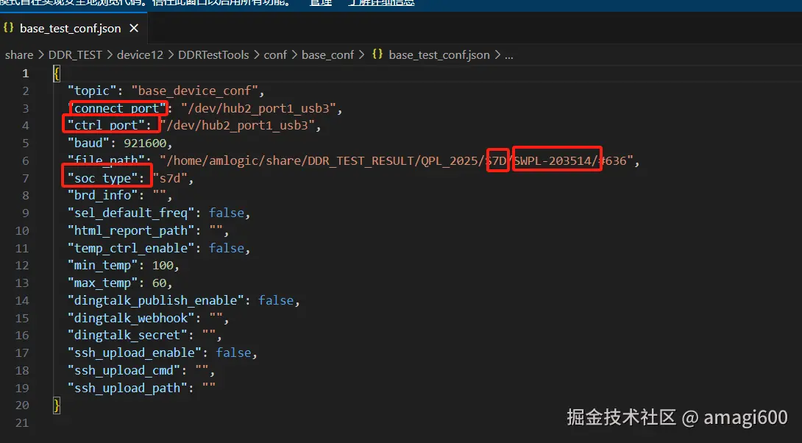Click the "file_path" key

coord(106,160)
